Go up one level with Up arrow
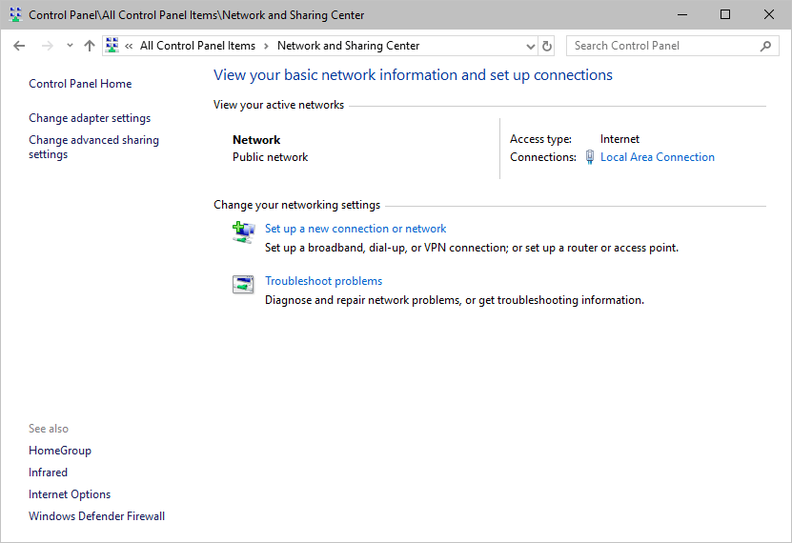The height and width of the screenshot is (543, 792). pos(90,46)
